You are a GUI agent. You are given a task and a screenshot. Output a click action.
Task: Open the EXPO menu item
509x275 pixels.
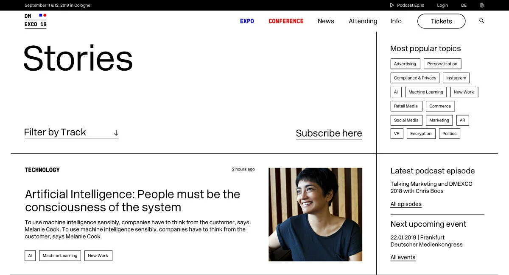(x=247, y=21)
